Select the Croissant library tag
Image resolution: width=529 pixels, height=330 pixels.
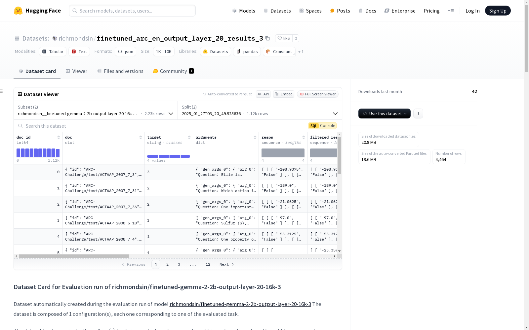[x=279, y=51]
